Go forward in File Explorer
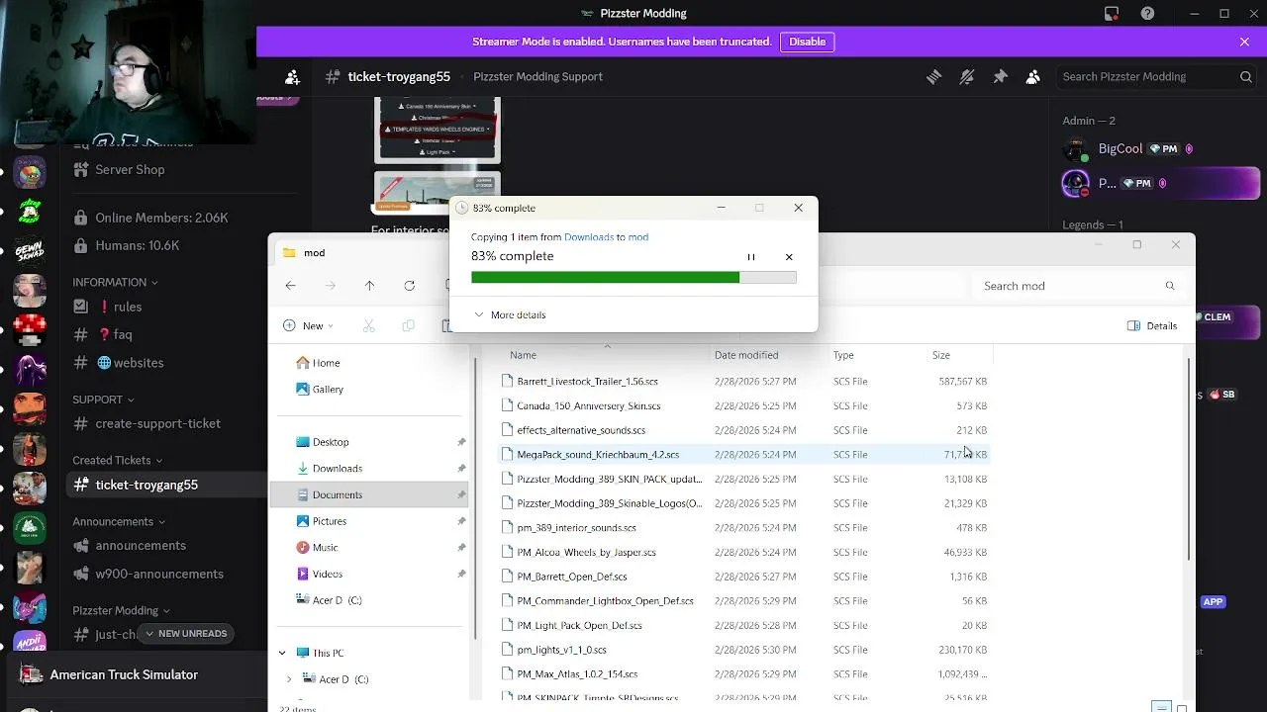The height and width of the screenshot is (712, 1267). [330, 286]
